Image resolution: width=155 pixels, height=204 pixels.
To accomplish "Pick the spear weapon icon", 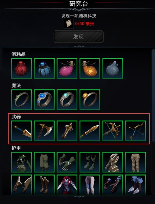I will (x=90, y=131).
